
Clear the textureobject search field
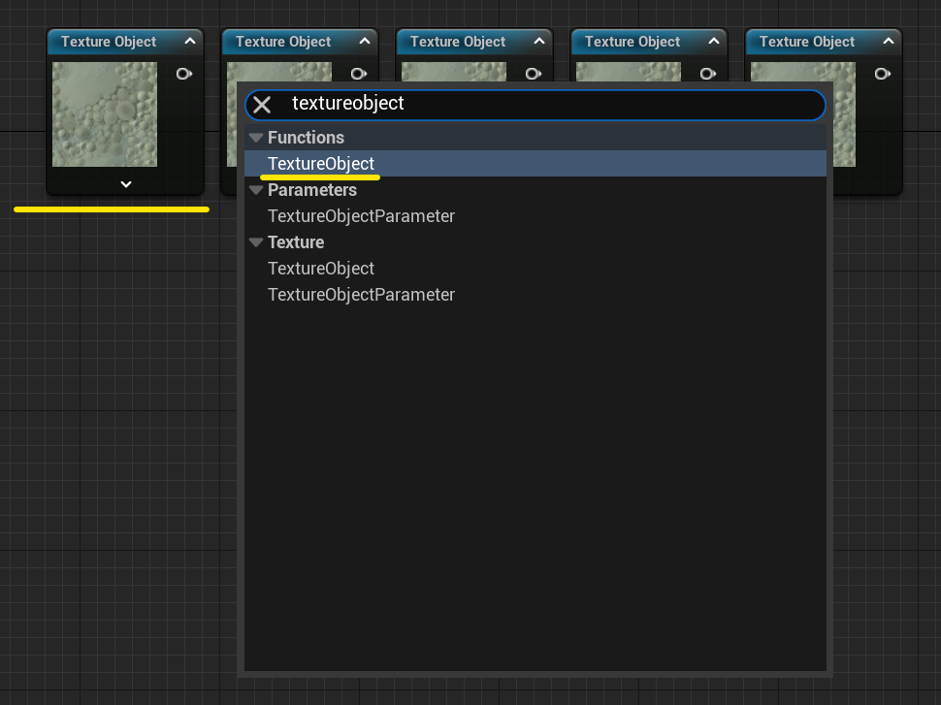tap(262, 105)
